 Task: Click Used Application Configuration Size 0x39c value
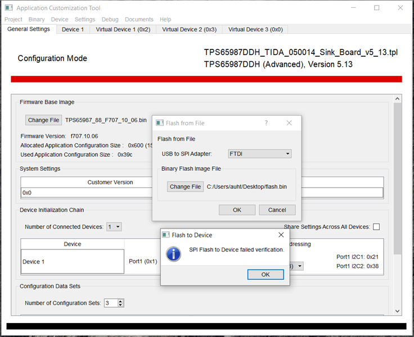[x=125, y=154]
